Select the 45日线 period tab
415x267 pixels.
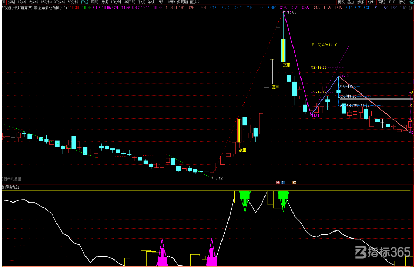click(130, 2)
